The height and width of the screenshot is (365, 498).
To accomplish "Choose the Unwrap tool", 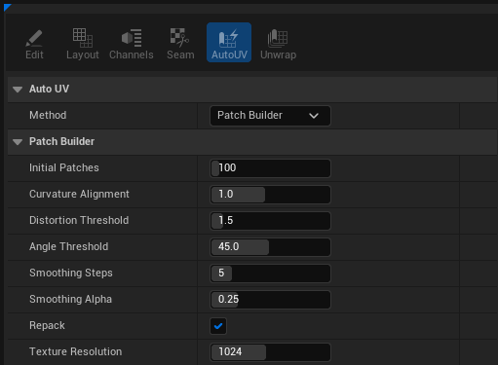I will pyautogui.click(x=278, y=43).
